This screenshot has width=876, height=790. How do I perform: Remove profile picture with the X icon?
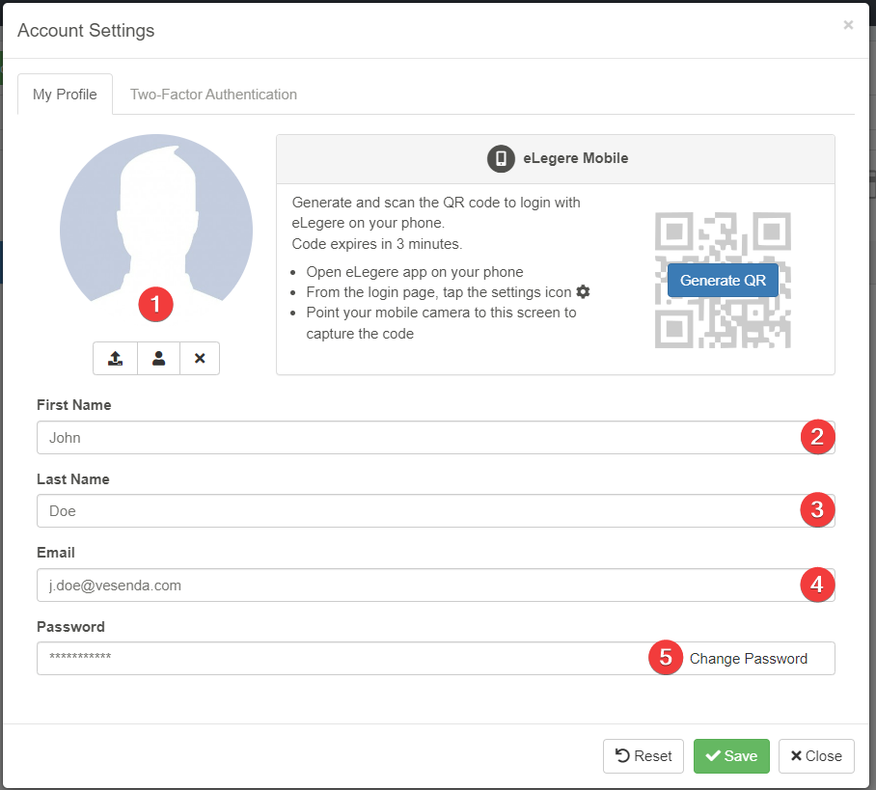pyautogui.click(x=200, y=358)
